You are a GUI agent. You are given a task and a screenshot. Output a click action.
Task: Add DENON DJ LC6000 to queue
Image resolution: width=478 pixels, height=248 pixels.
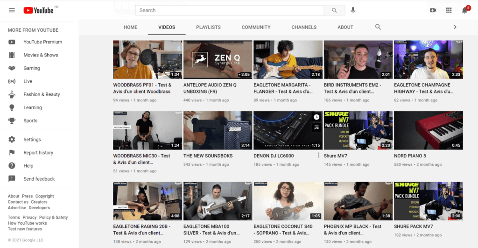click(317, 128)
